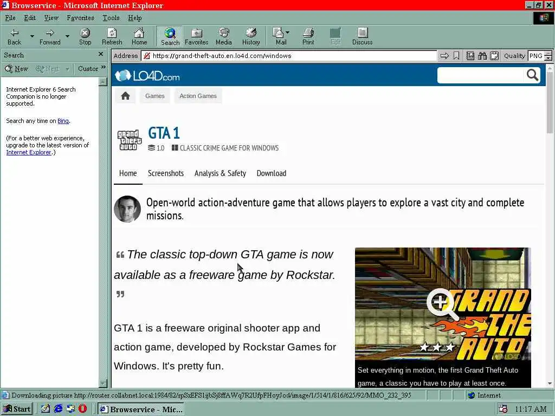
Task: Click the Browservice taskbar button
Action: 140,409
